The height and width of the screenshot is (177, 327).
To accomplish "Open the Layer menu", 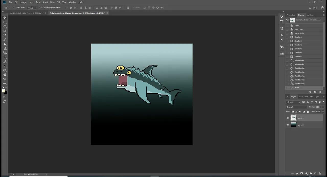I will 31,2.
